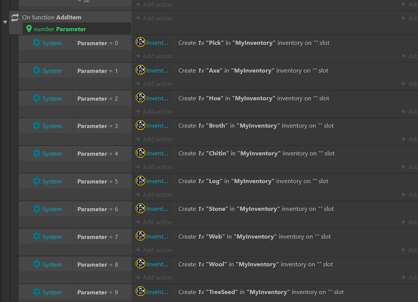Add action under the Pick creation action

(154, 56)
